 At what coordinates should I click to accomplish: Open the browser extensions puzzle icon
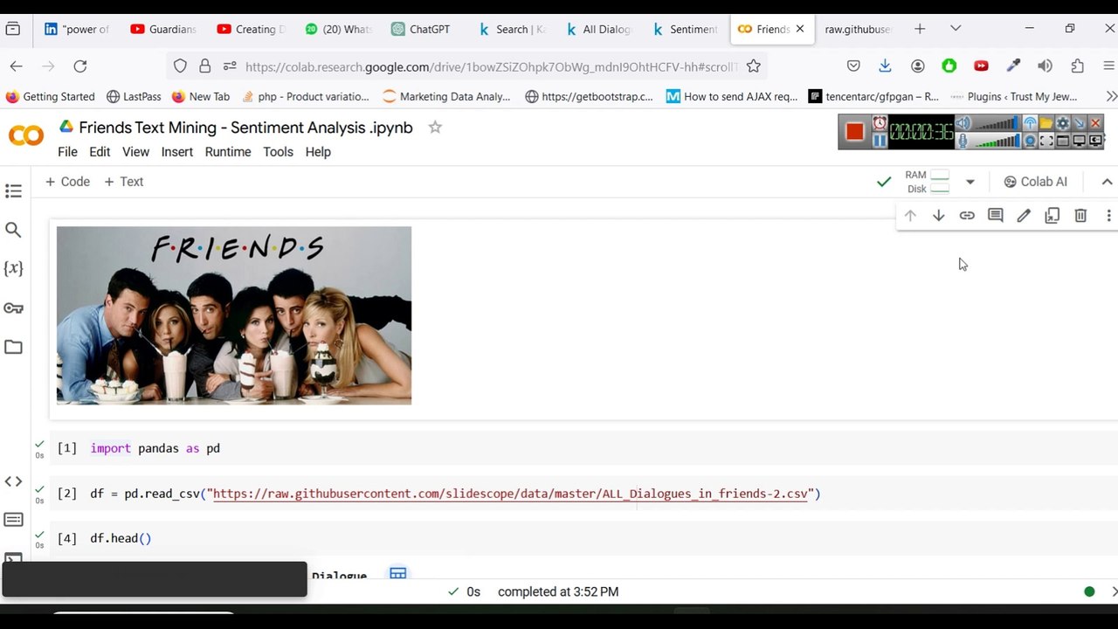pos(1077,66)
